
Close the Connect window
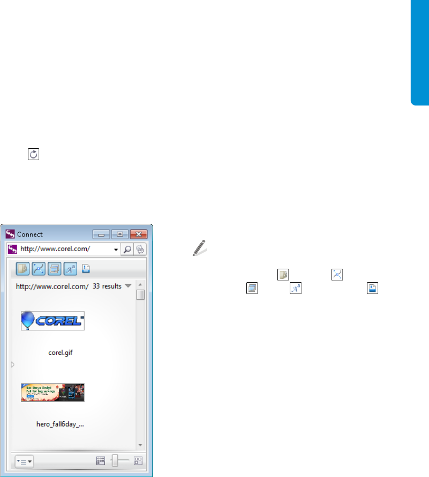[x=139, y=234]
